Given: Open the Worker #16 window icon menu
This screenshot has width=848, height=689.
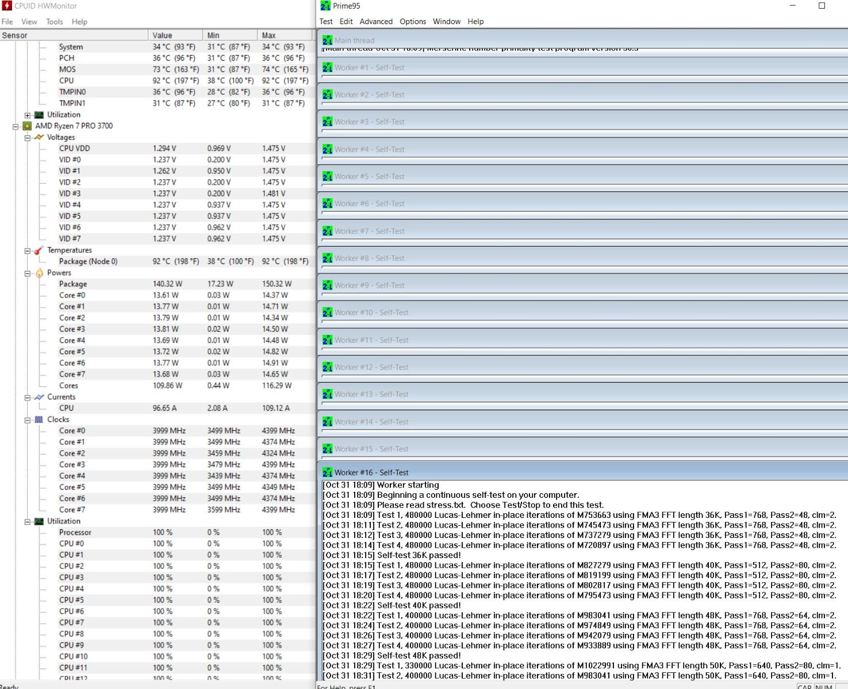Looking at the screenshot, I should tap(327, 473).
